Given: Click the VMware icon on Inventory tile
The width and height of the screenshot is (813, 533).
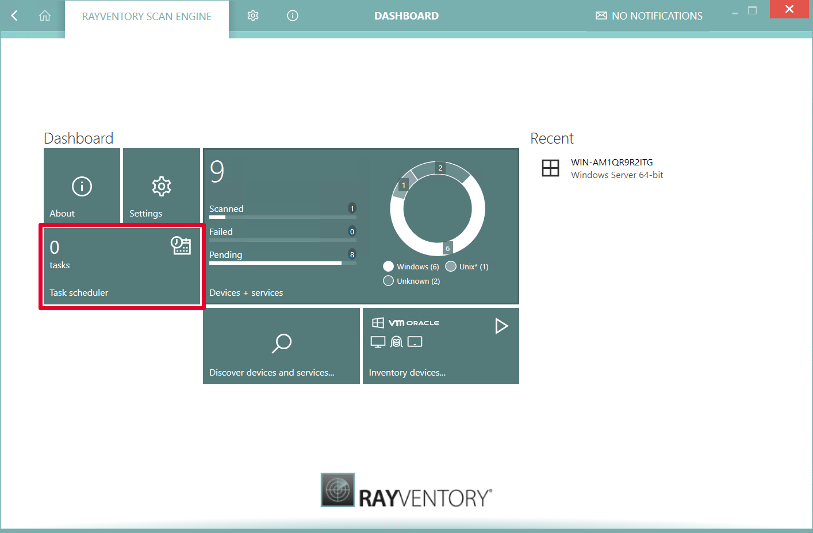Looking at the screenshot, I should click(x=397, y=322).
